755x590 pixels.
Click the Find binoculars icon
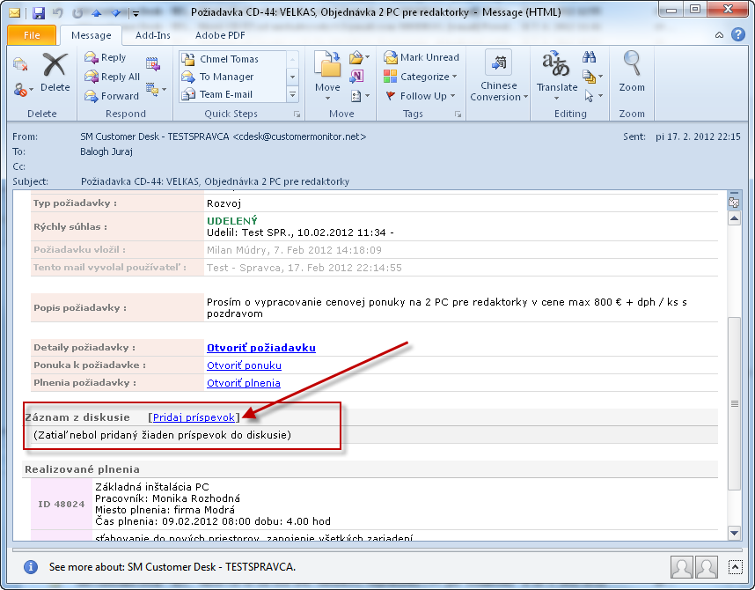coord(589,57)
